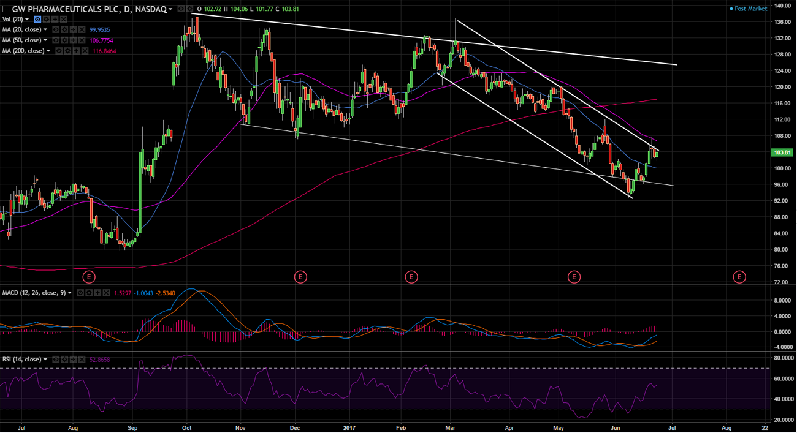
Task: Remove Vol (20) indicator with X icon
Action: click(x=63, y=20)
